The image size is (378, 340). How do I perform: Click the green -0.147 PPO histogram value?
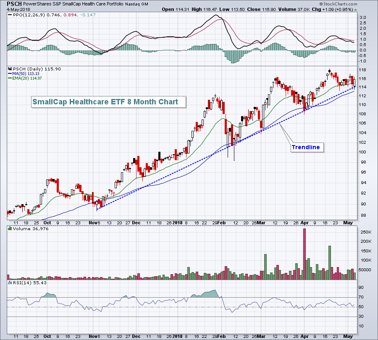pos(87,15)
